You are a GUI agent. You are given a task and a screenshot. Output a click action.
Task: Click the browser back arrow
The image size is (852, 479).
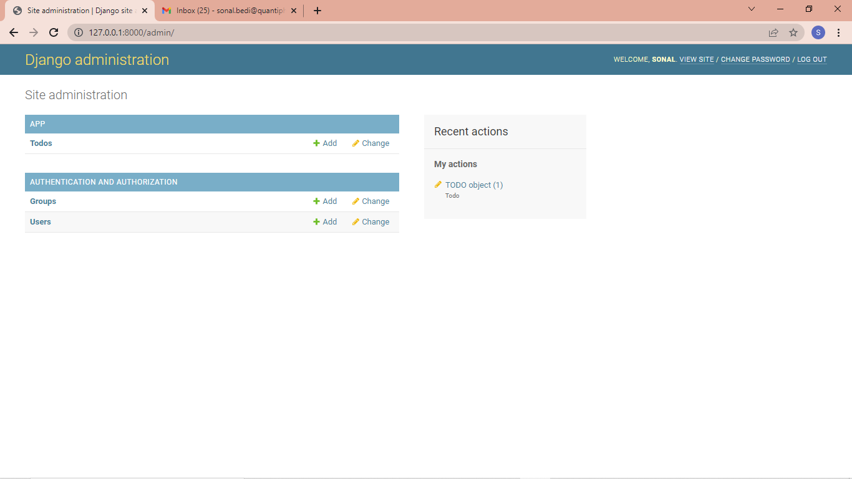click(x=14, y=32)
